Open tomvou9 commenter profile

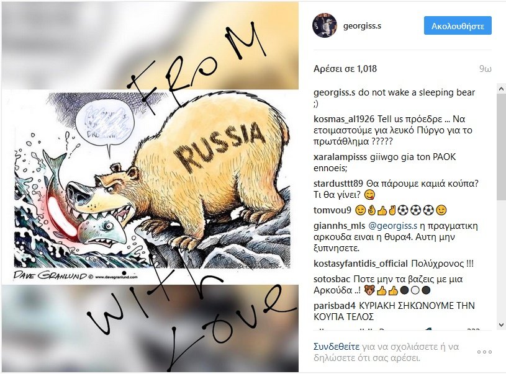(x=332, y=210)
